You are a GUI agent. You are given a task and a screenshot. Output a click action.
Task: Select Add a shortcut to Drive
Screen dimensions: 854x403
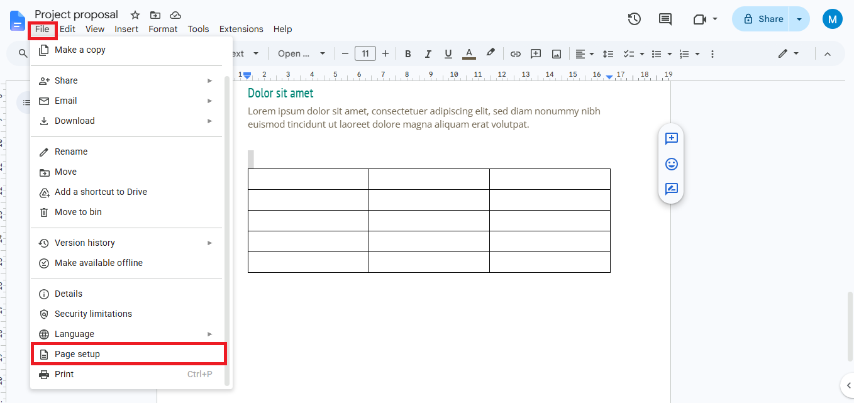coord(126,192)
